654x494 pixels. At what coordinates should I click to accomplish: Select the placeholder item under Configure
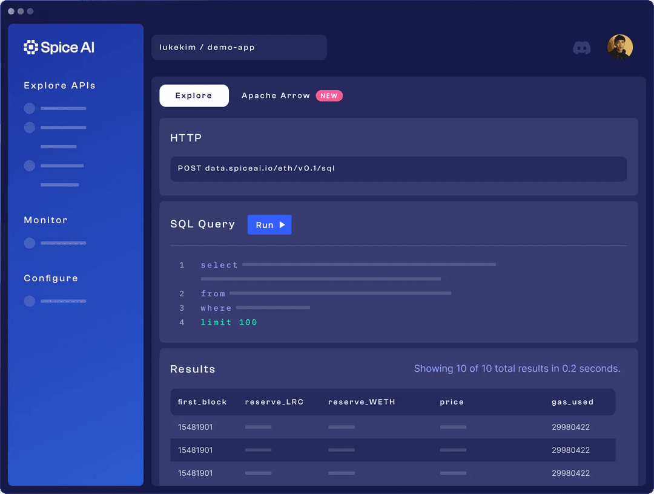[55, 301]
